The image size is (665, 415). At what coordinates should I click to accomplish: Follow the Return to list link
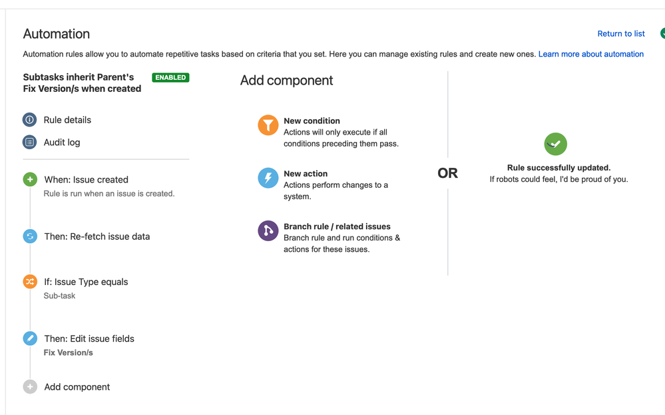(621, 33)
